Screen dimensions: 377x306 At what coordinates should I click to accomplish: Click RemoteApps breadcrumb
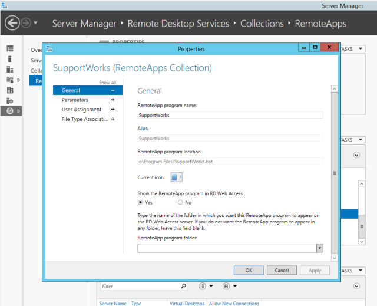320,24
